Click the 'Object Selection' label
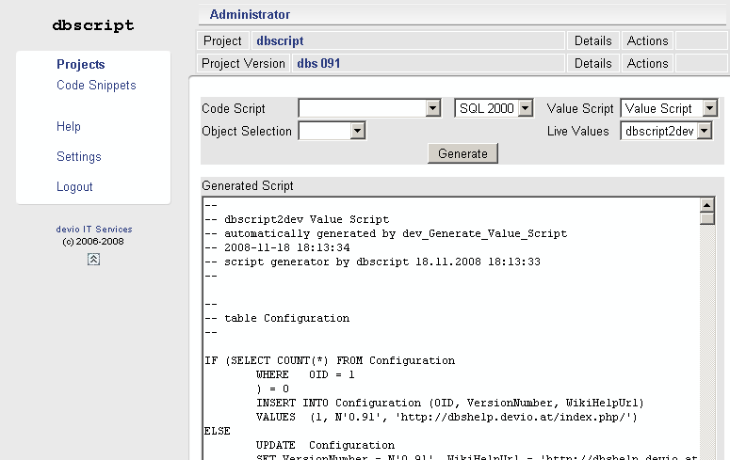 coord(246,131)
